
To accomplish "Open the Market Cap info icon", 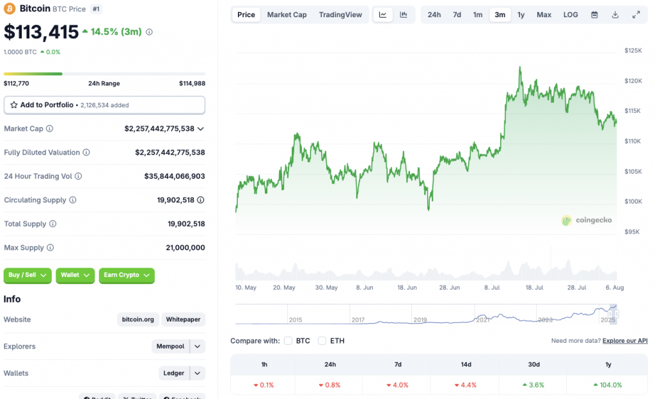I will pyautogui.click(x=50, y=128).
